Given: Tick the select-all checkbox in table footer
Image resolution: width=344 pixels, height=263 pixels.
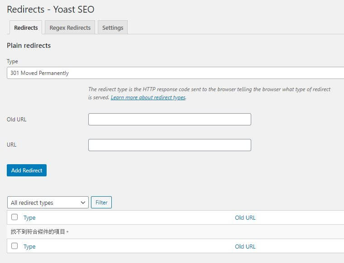Looking at the screenshot, I should (14, 246).
